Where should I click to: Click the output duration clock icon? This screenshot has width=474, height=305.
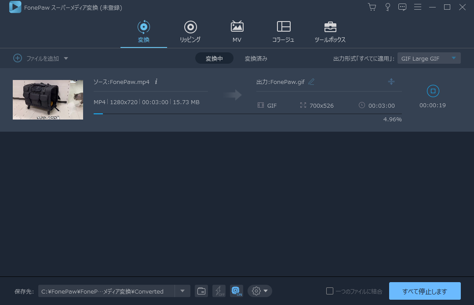(x=361, y=105)
